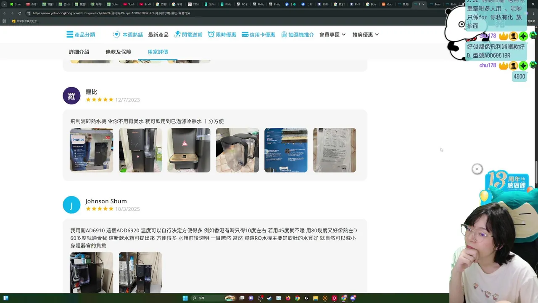Open Johnson Shum's second review photo

140,272
